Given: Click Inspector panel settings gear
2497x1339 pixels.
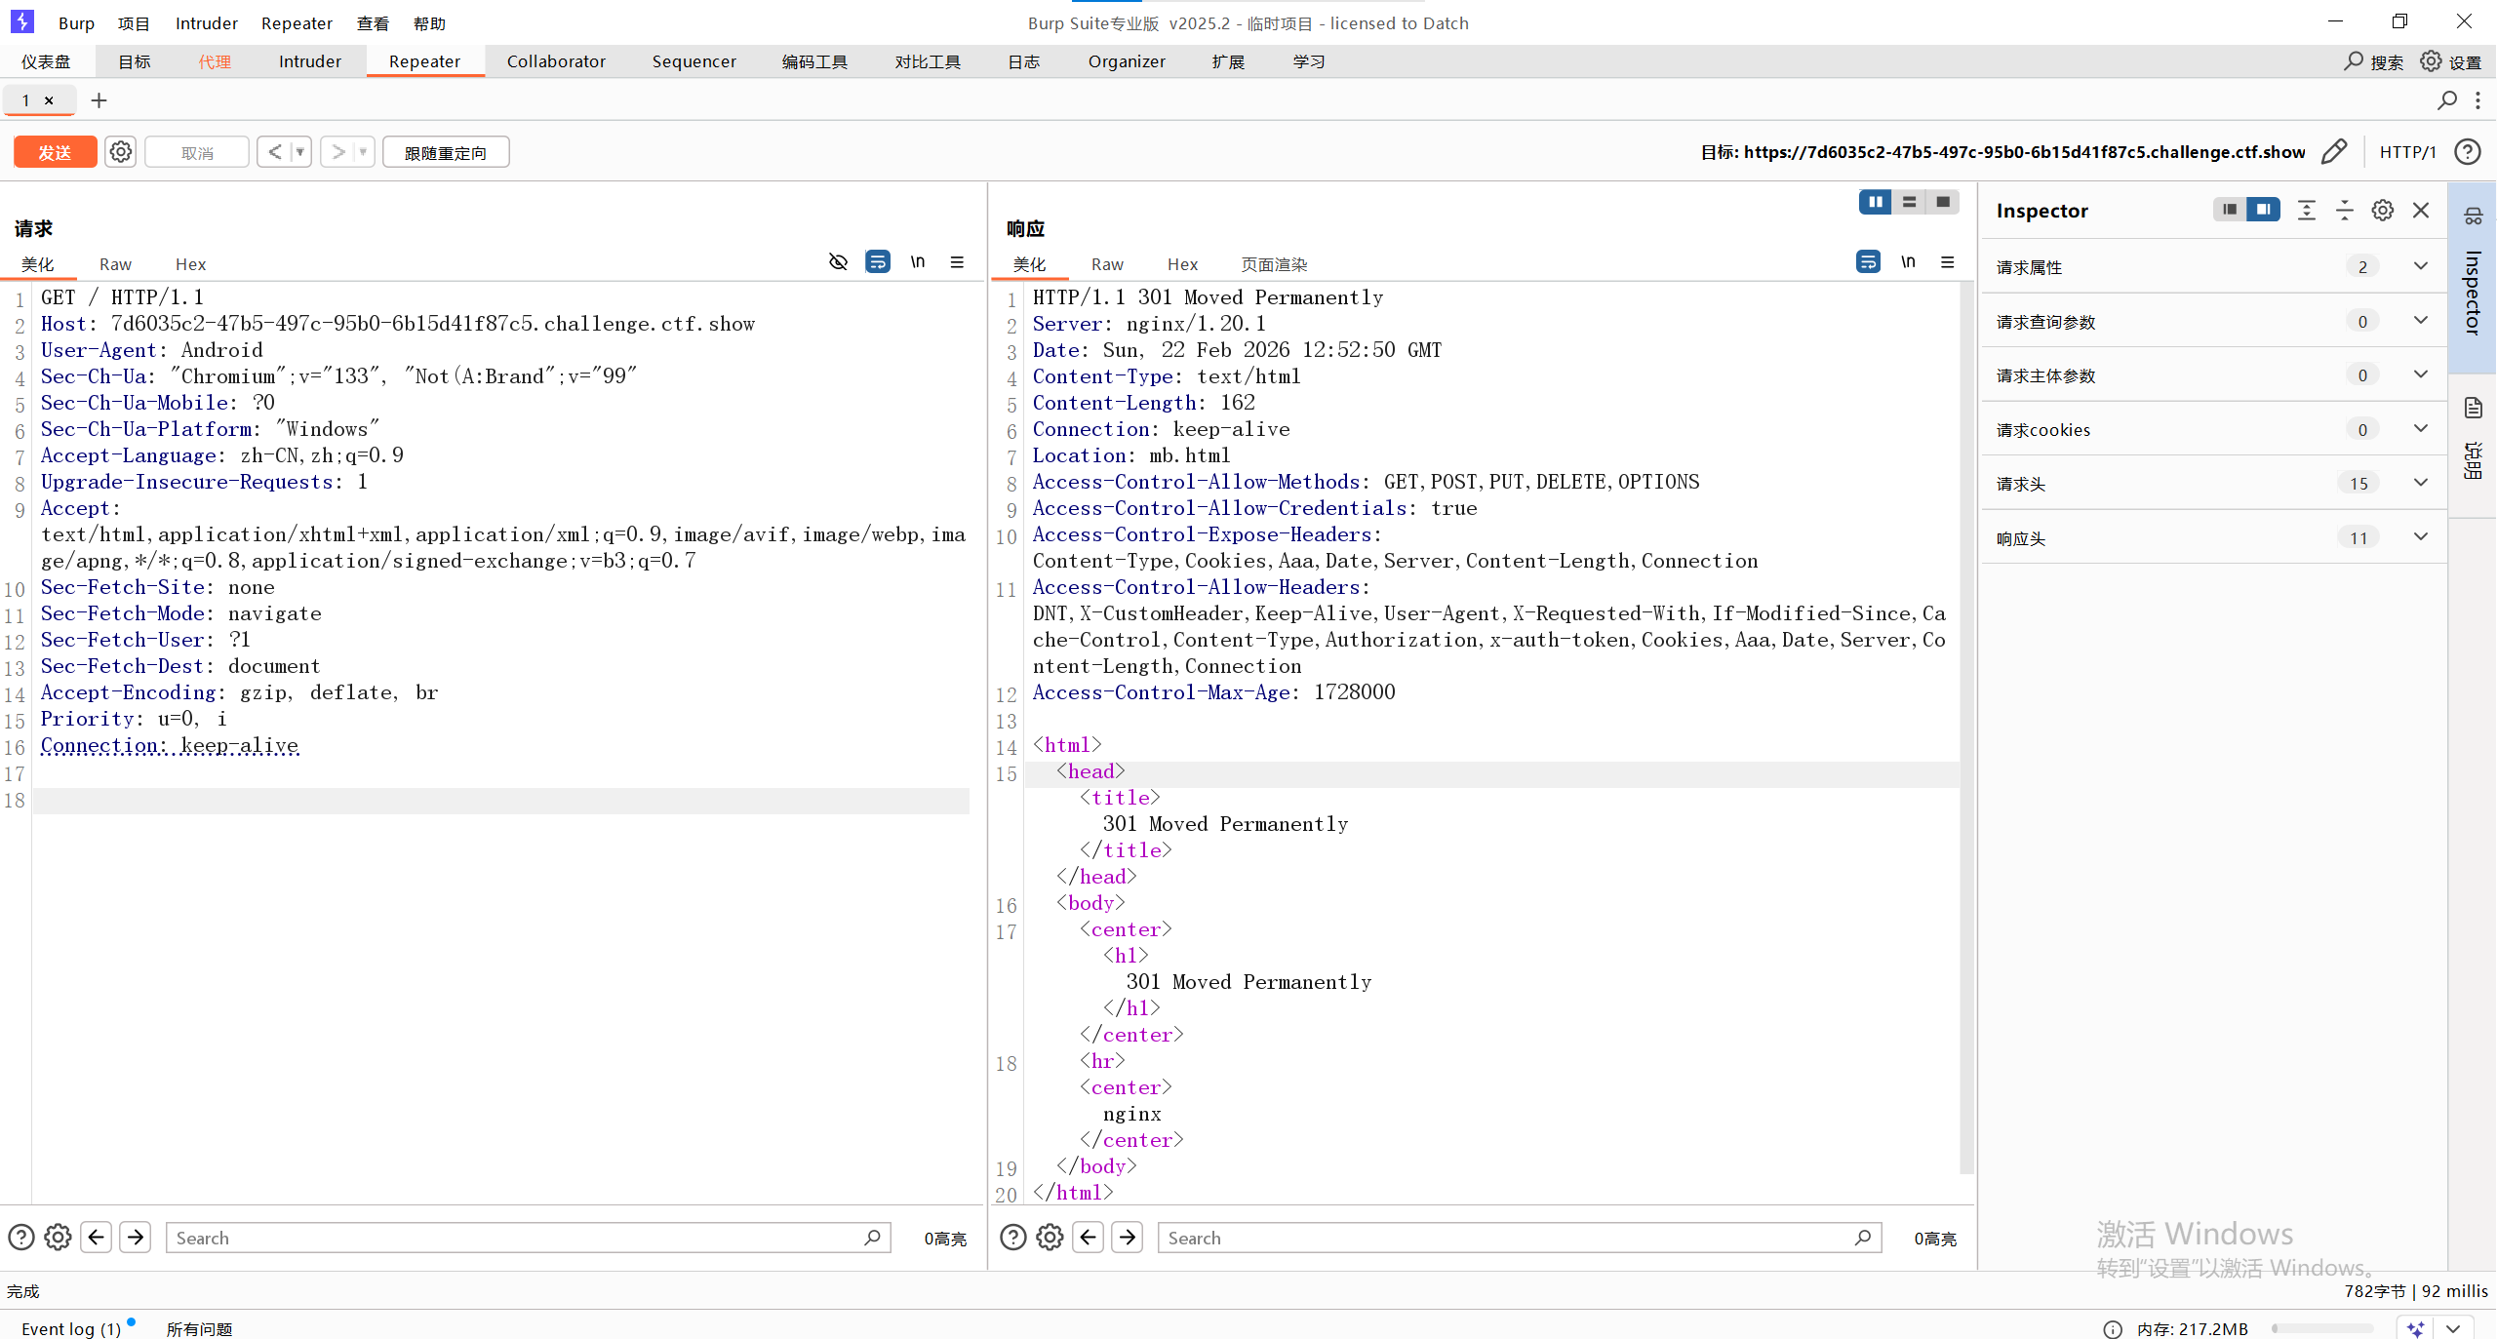Looking at the screenshot, I should (2382, 211).
